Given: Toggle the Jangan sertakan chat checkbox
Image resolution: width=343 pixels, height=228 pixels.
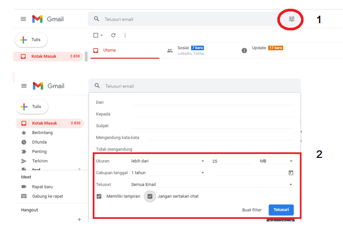Looking at the screenshot, I should [x=150, y=197].
